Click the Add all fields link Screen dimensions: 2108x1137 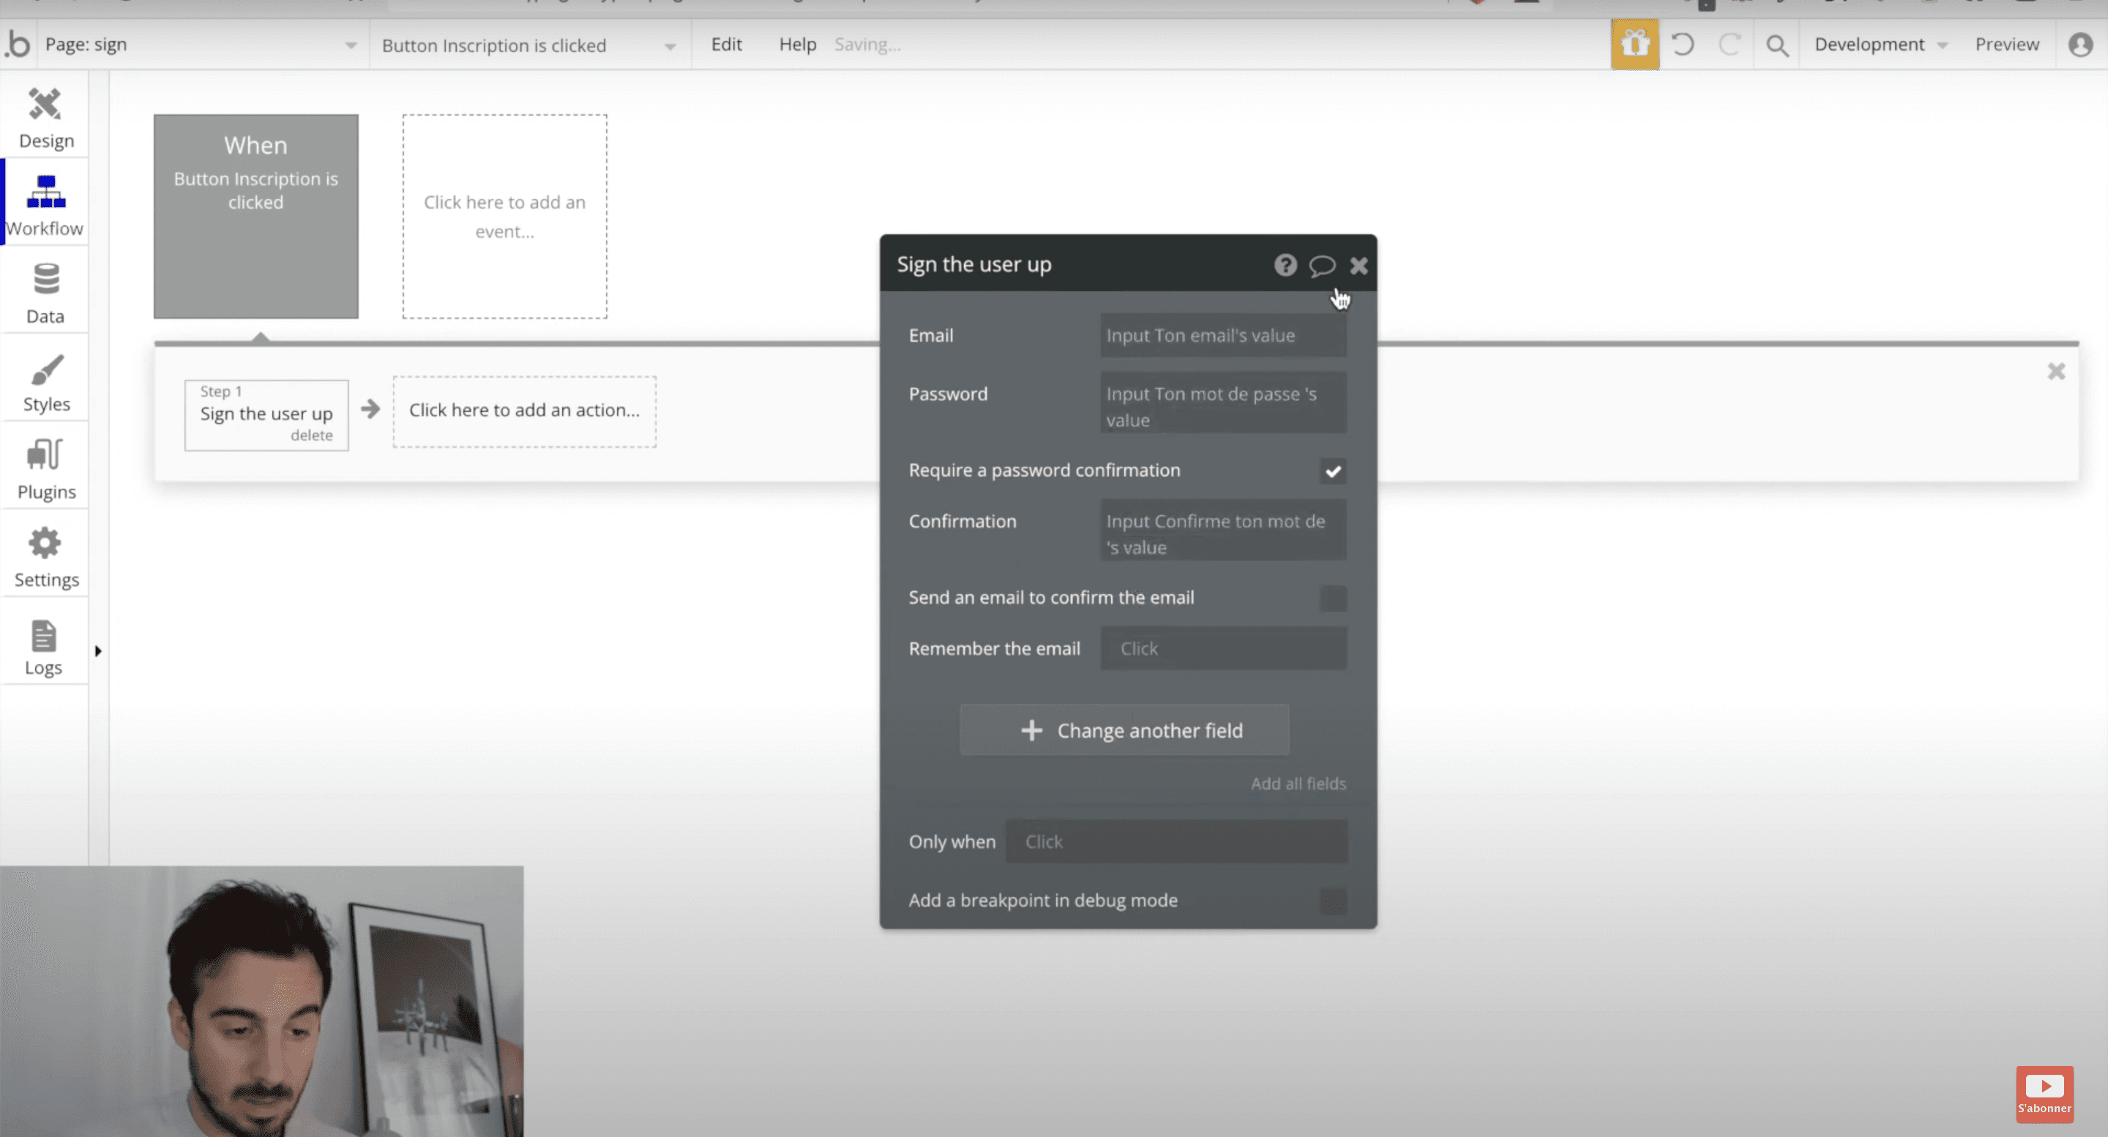(1298, 783)
